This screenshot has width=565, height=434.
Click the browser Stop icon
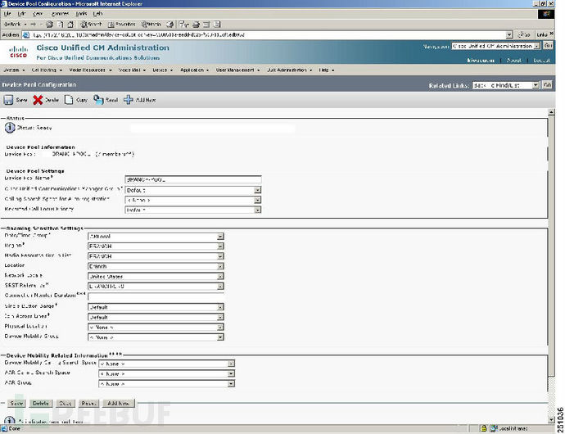(x=49, y=25)
